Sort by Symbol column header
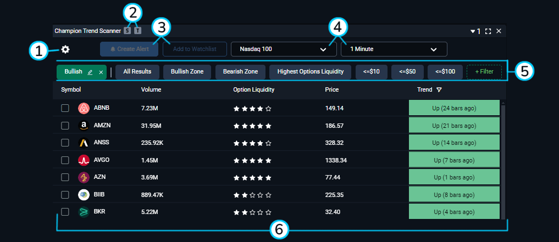The height and width of the screenshot is (242, 559). [x=71, y=89]
